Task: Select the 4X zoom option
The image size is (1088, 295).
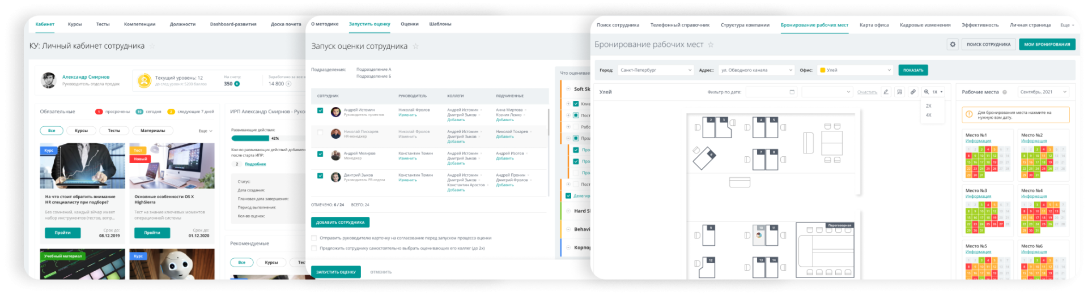Action: [928, 115]
